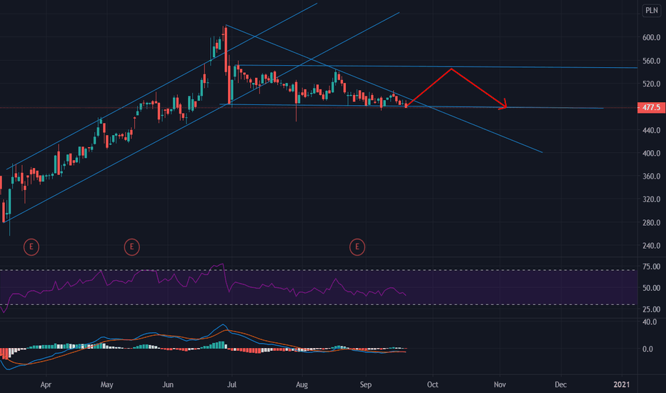
Task: Click the Aug label on time axis
Action: pos(302,384)
